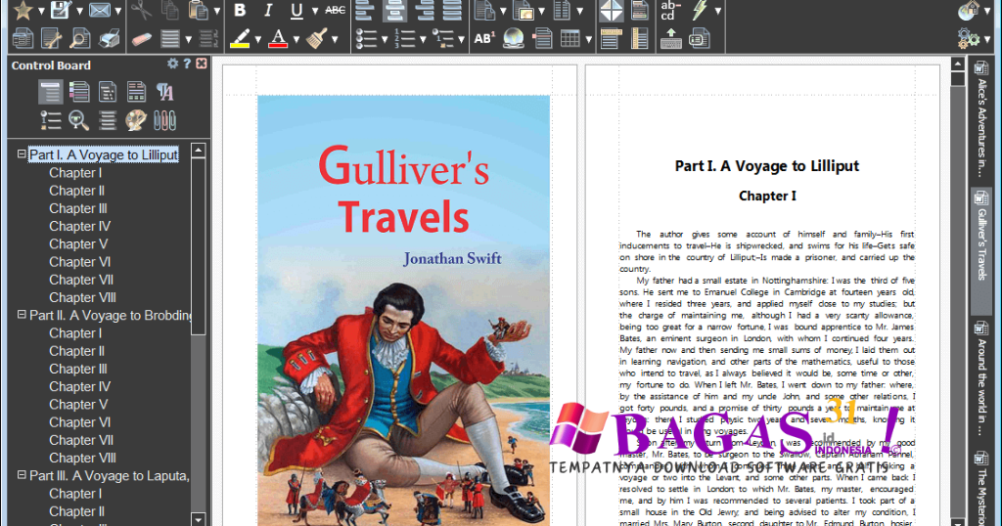The height and width of the screenshot is (526, 1002).
Task: Switch to The Mysterious document tab
Action: point(981,487)
